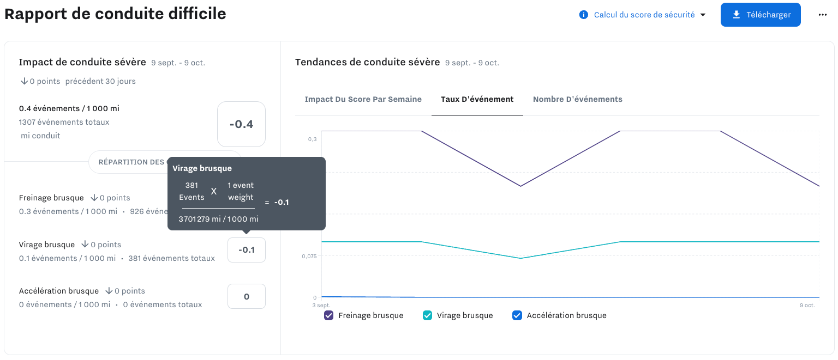
Task: Click the down arrow beside Accélération brusque label
Action: click(x=109, y=291)
